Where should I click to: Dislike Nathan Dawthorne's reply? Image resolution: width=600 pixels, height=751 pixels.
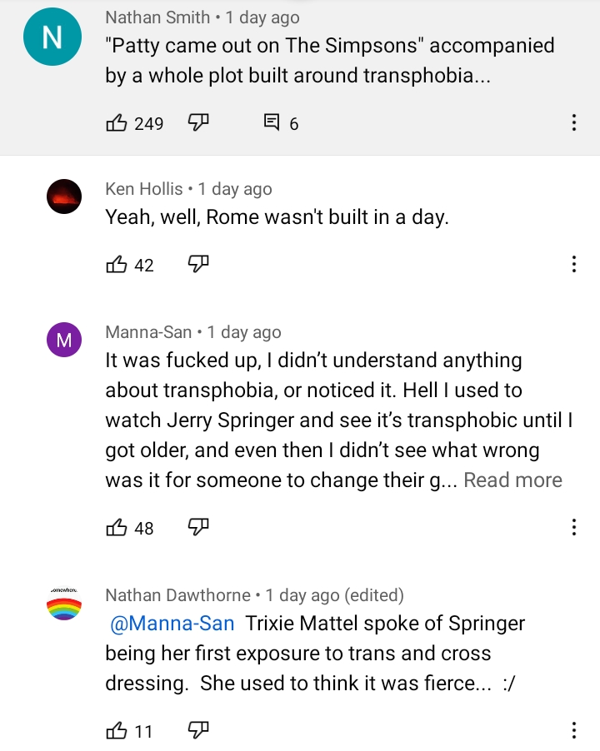[197, 731]
